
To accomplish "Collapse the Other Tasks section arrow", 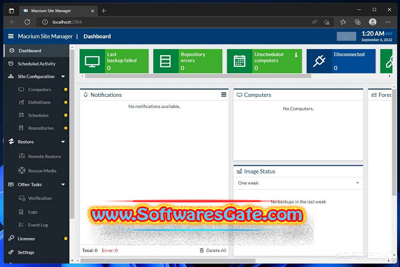I will click(x=63, y=185).
